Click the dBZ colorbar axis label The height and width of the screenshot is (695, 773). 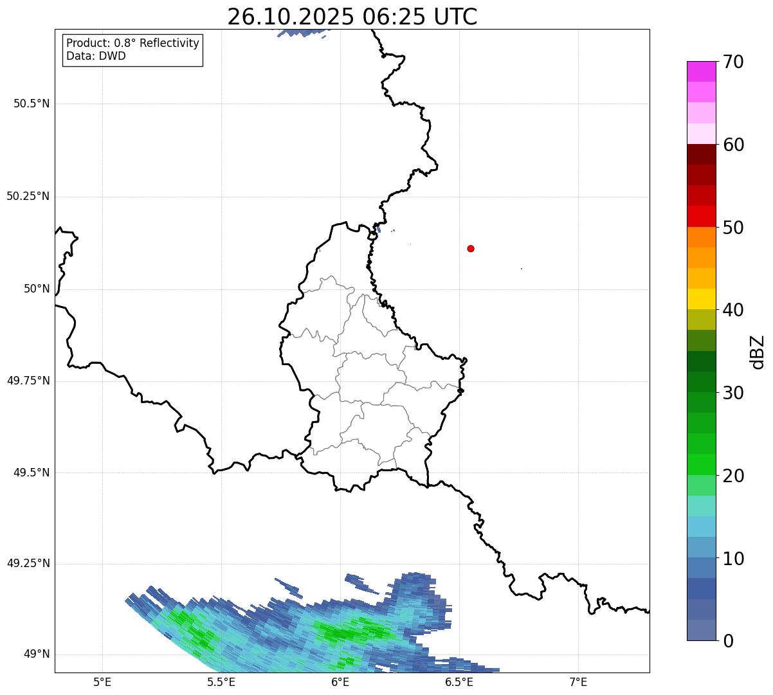(x=758, y=352)
